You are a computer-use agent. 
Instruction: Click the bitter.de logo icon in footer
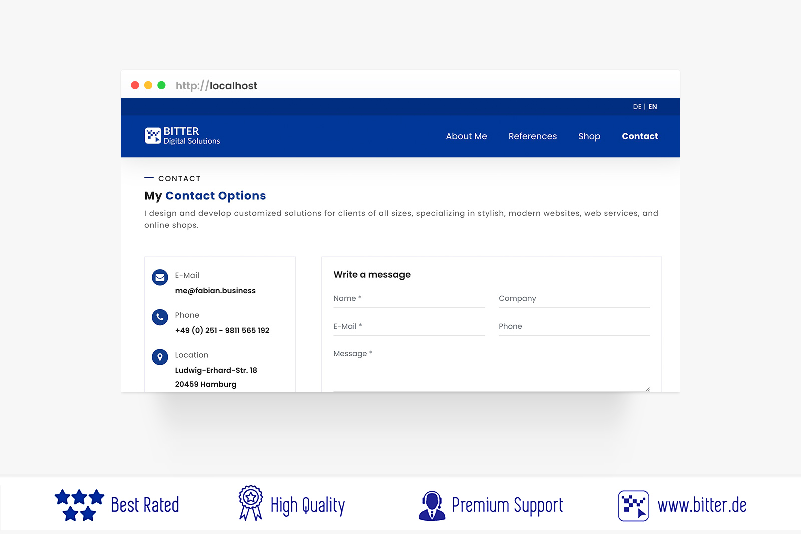[633, 506]
